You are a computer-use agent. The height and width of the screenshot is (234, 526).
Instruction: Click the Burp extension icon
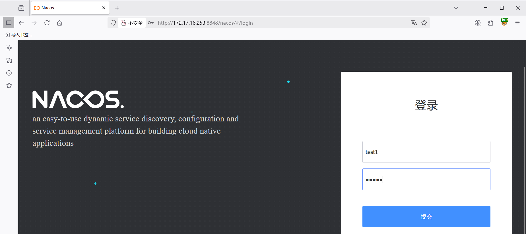505,22
